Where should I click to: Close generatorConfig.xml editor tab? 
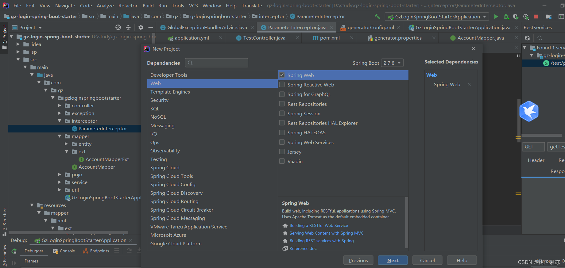click(x=399, y=27)
